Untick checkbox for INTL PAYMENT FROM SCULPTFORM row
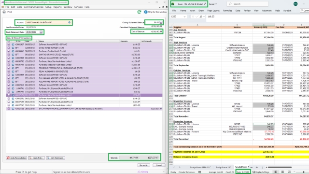The height and width of the screenshot is (174, 309). point(9,109)
